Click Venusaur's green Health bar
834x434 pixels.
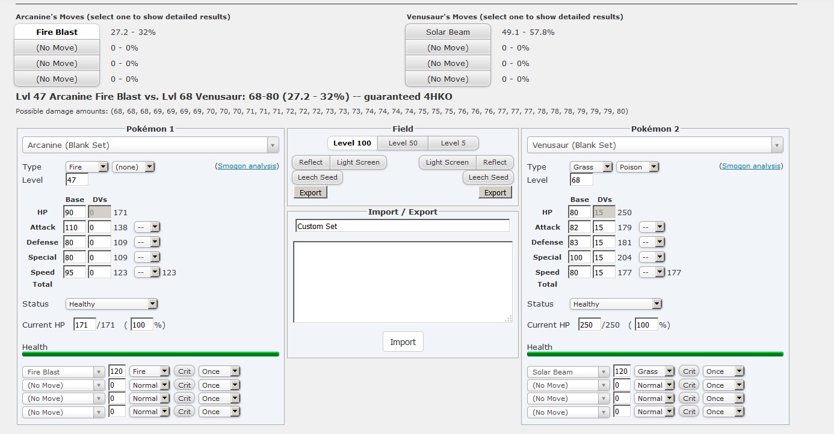click(655, 354)
